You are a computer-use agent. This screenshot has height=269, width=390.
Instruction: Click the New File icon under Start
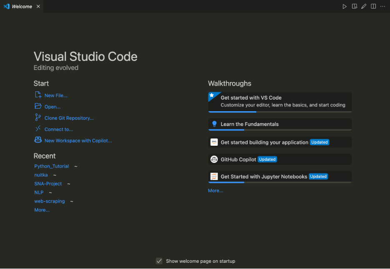pos(38,95)
